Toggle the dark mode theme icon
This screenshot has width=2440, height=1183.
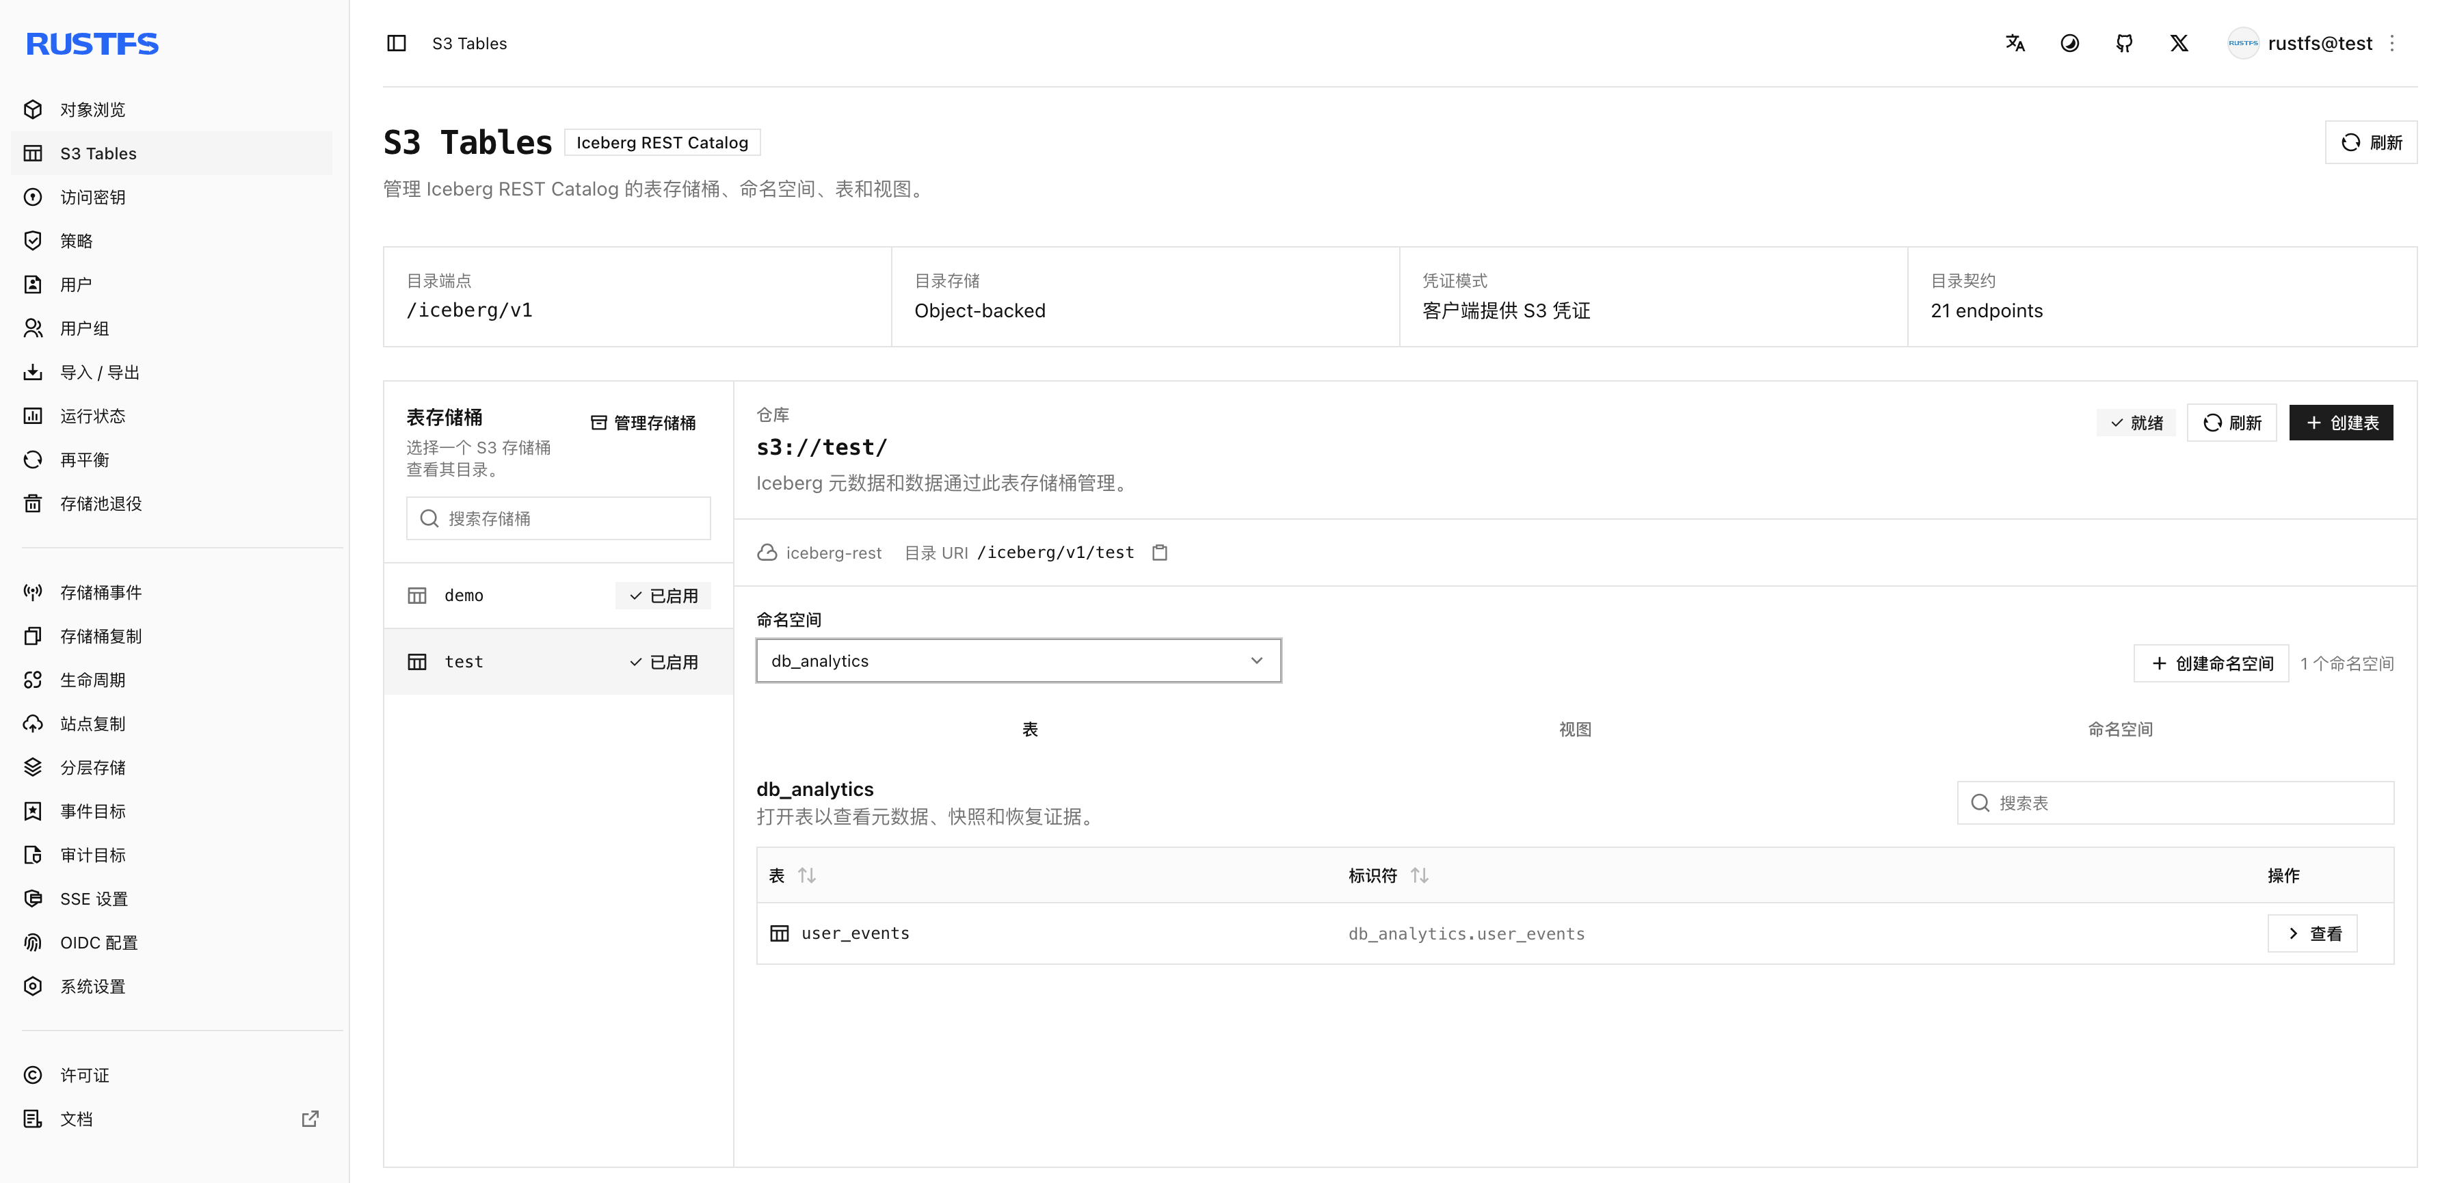click(x=2069, y=44)
